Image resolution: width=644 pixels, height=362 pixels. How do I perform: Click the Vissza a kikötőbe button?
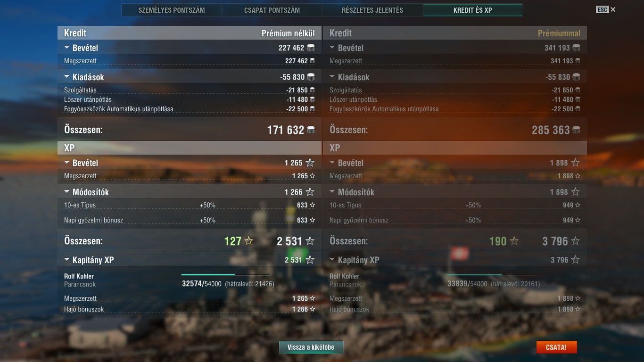pyautogui.click(x=311, y=347)
